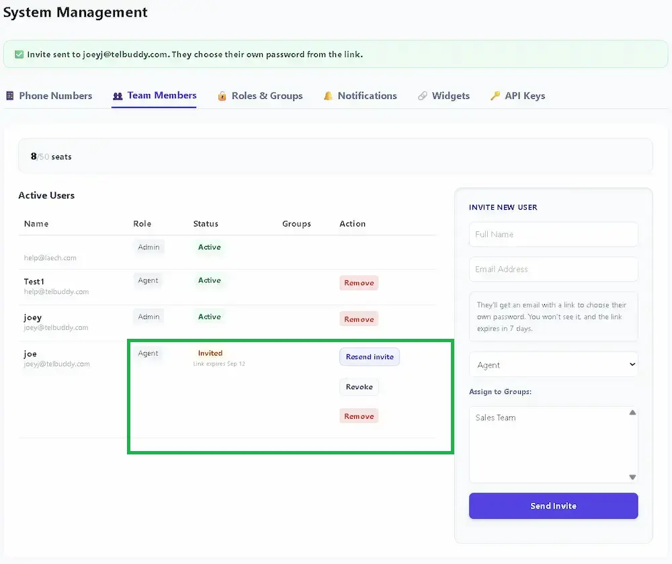Click the Full Name input field
Image resolution: width=672 pixels, height=564 pixels.
[553, 235]
